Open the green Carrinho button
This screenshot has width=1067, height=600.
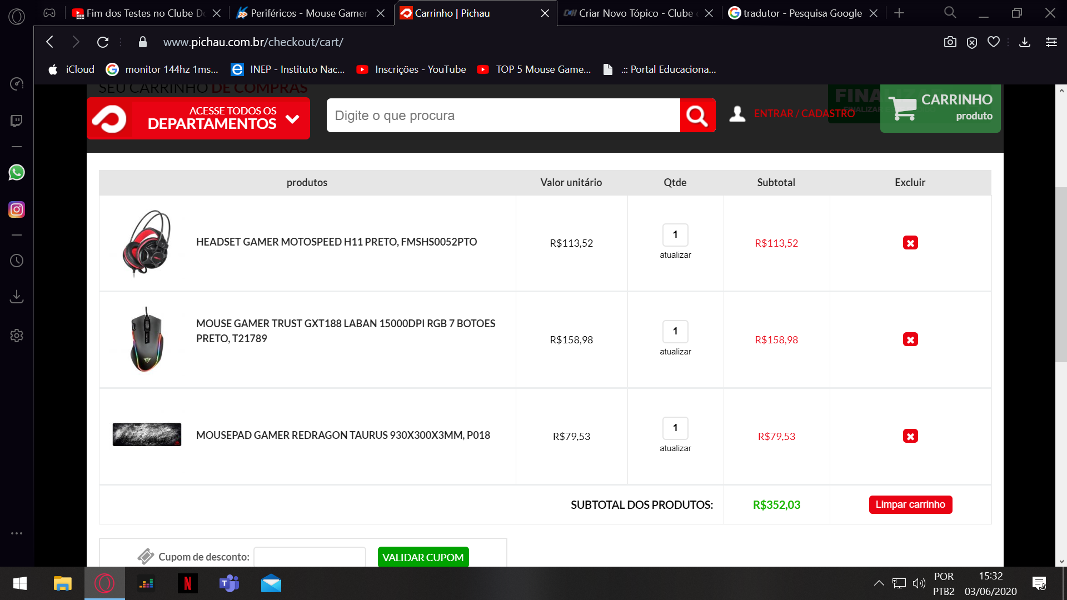pyautogui.click(x=940, y=107)
